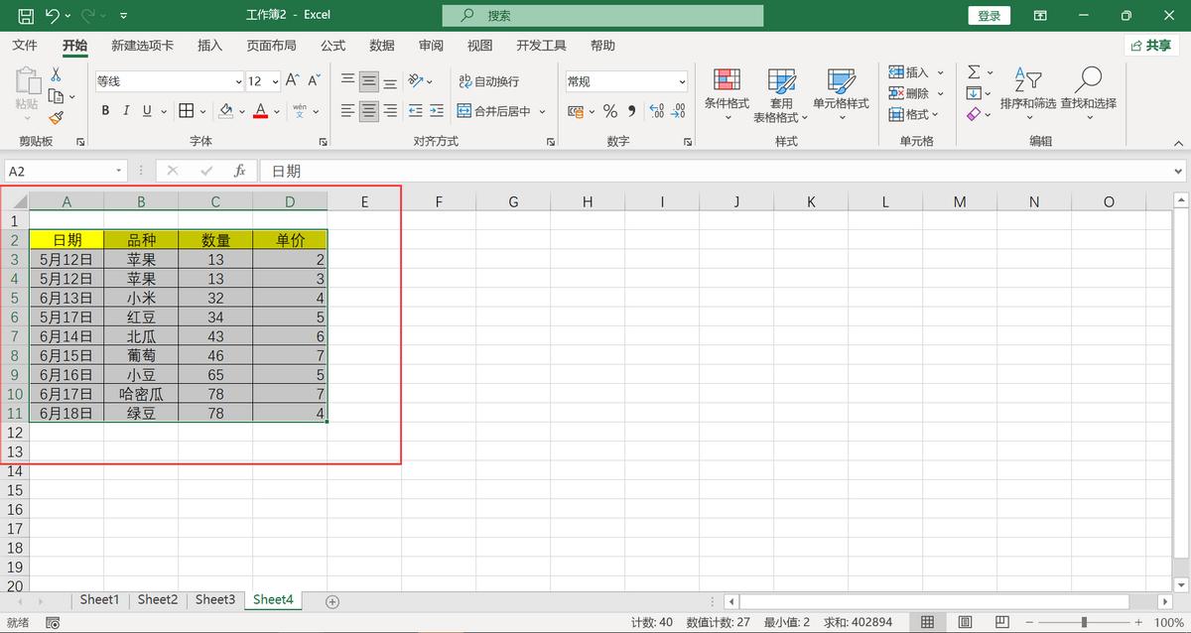This screenshot has height=633, width=1191.
Task: Click the 共享 (Share) button
Action: (1151, 46)
